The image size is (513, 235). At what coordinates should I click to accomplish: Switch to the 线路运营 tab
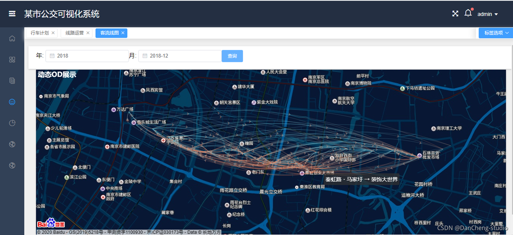pyautogui.click(x=74, y=33)
